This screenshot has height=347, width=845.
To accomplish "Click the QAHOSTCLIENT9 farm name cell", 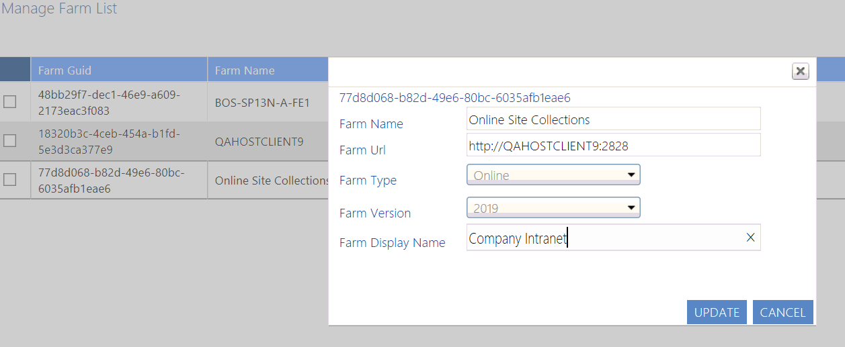I will pos(259,142).
